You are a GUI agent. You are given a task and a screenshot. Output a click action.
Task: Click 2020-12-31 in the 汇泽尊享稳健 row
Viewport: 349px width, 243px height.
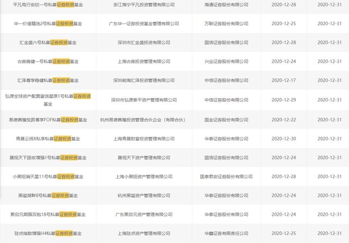coord(329,80)
